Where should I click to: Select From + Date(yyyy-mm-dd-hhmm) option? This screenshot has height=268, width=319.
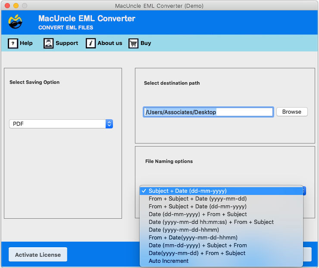coord(221,237)
